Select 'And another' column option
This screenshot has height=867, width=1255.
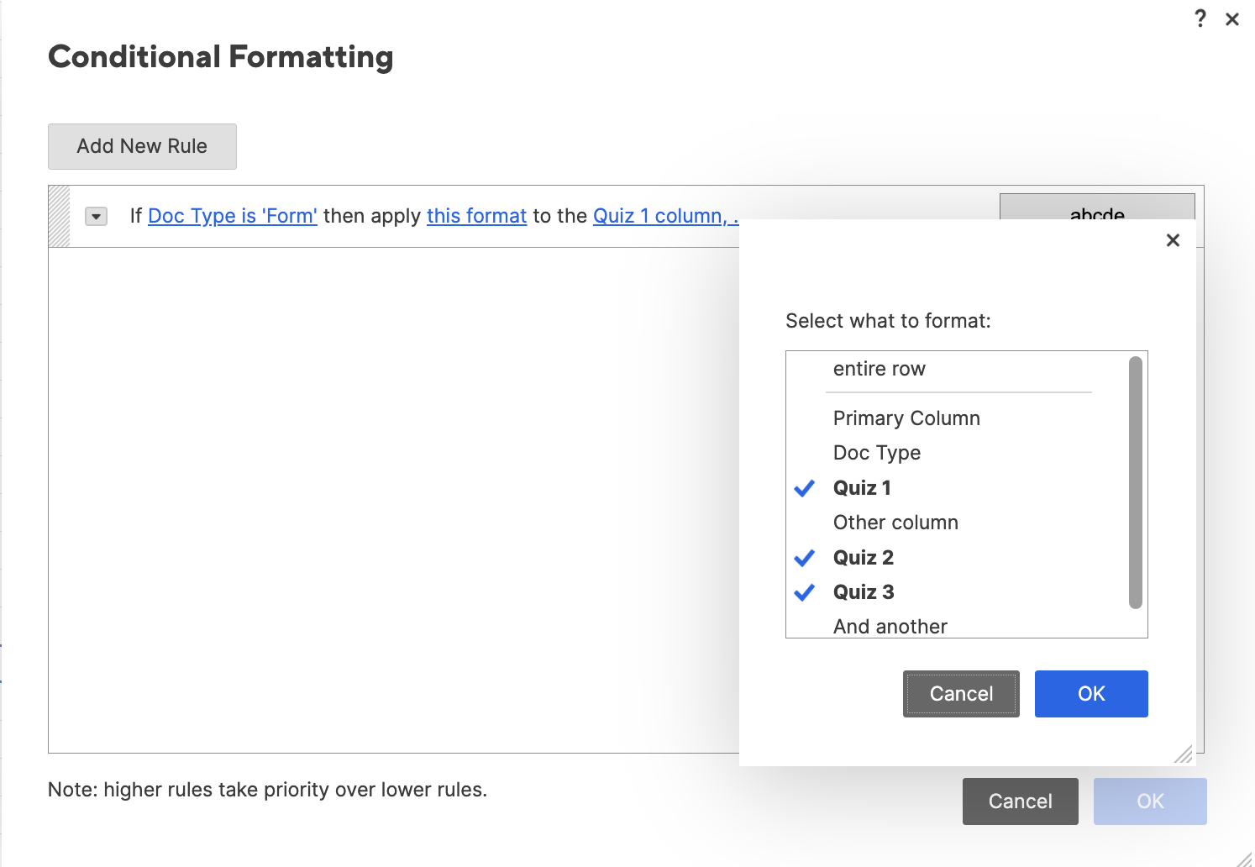[890, 626]
